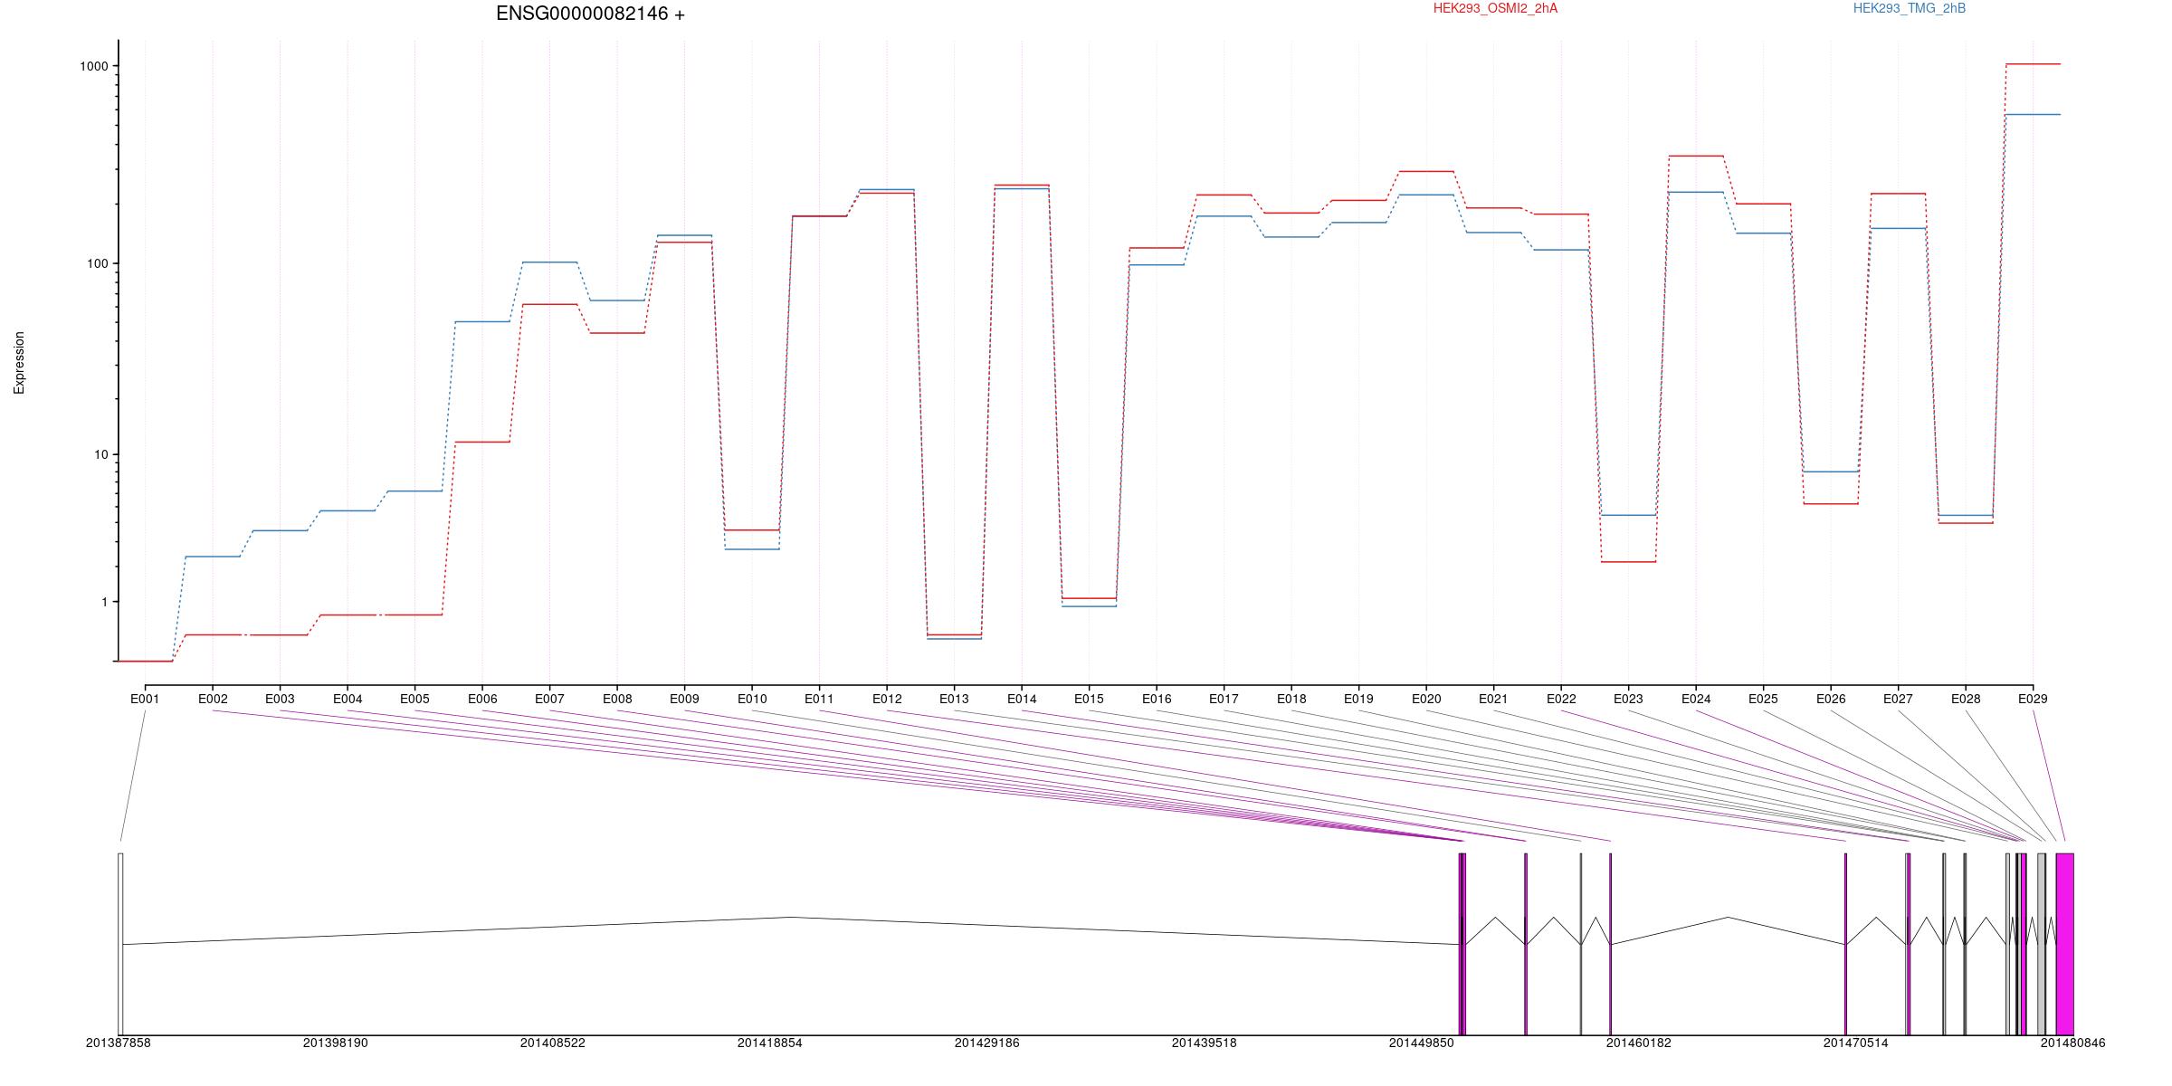Click the large magenta last exon block
Viewport: 2172px width, 1086px height.
point(2064,944)
